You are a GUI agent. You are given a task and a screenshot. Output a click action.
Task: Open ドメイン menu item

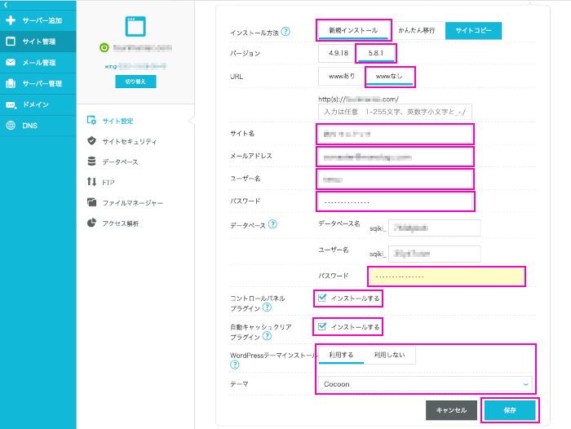[38, 104]
